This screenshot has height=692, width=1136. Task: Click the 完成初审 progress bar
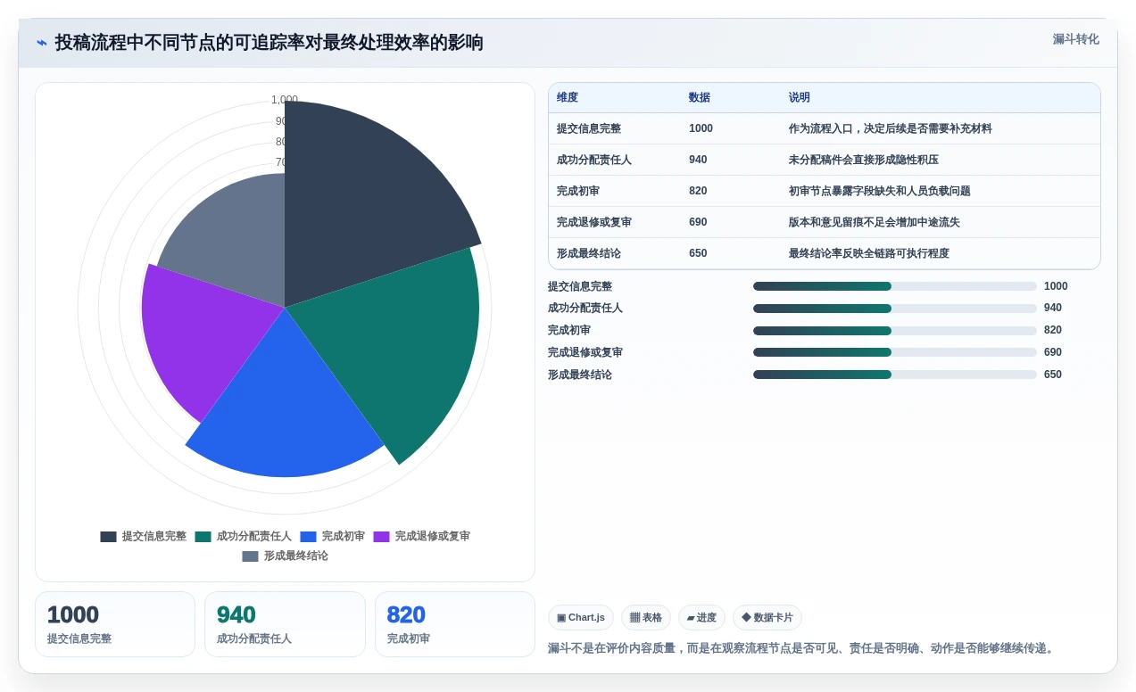pos(895,331)
